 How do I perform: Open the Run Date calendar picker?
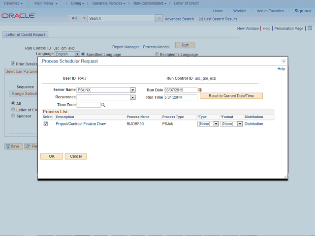[x=200, y=90]
